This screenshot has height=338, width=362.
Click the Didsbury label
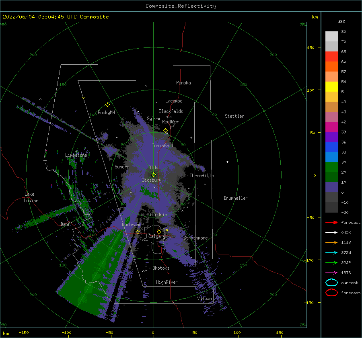pos(152,180)
